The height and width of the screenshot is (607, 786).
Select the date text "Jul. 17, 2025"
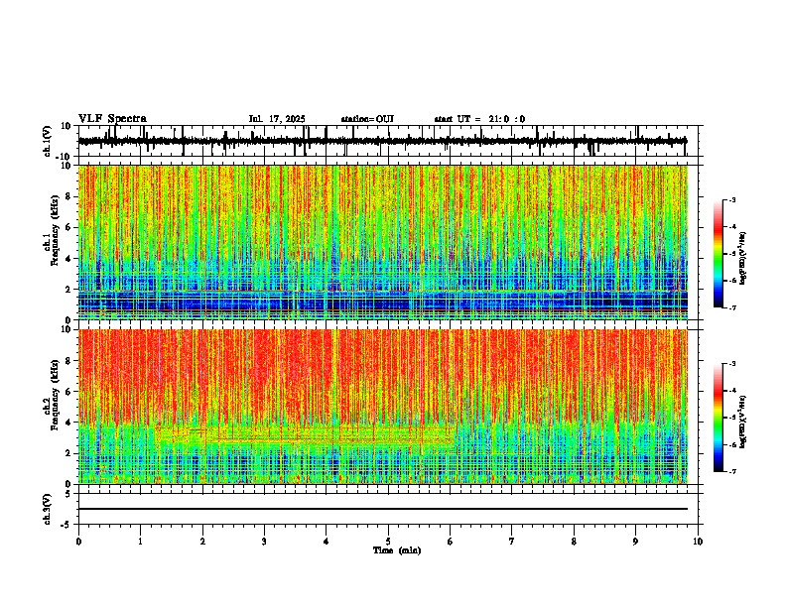coord(277,119)
